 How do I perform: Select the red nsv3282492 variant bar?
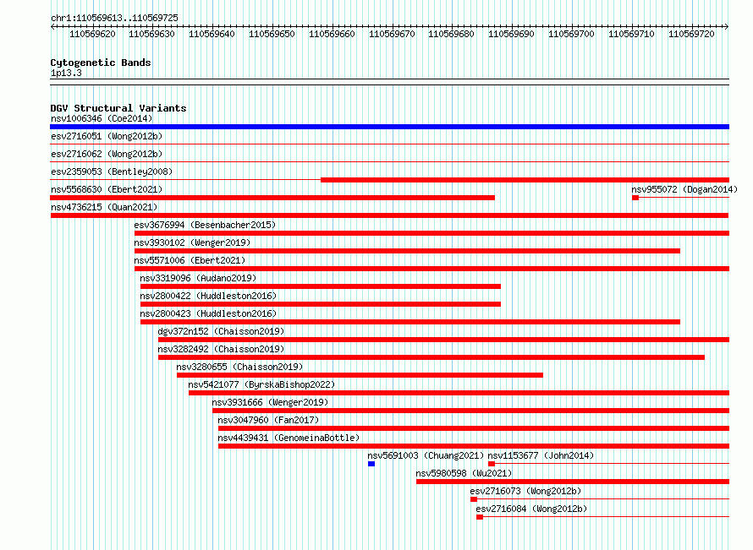point(431,357)
